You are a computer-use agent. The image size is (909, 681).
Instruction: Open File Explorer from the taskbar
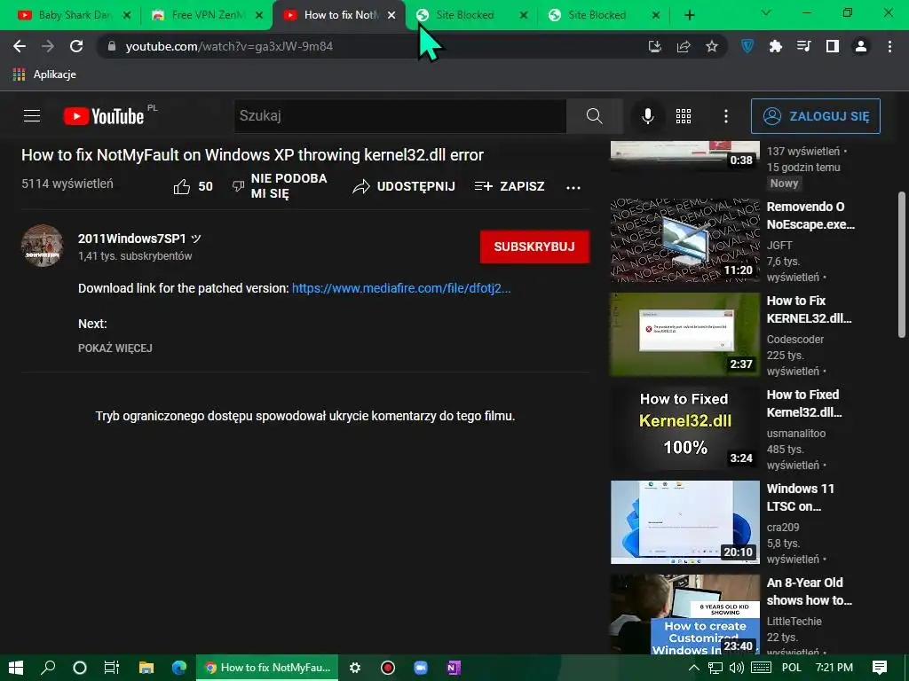click(146, 668)
